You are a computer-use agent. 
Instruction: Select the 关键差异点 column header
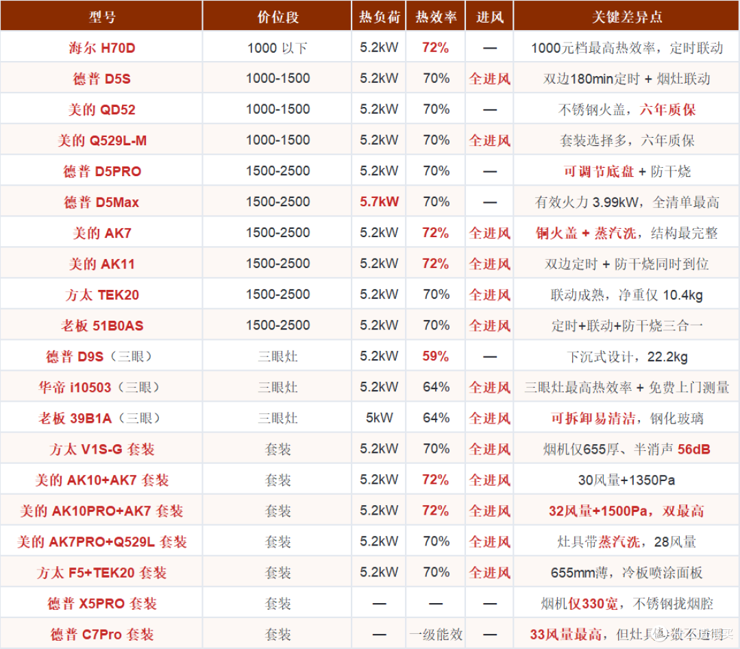(x=627, y=17)
